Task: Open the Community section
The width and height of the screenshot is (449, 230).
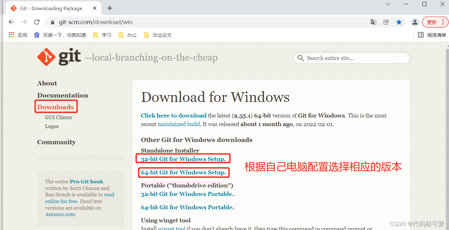Action: pos(57,142)
